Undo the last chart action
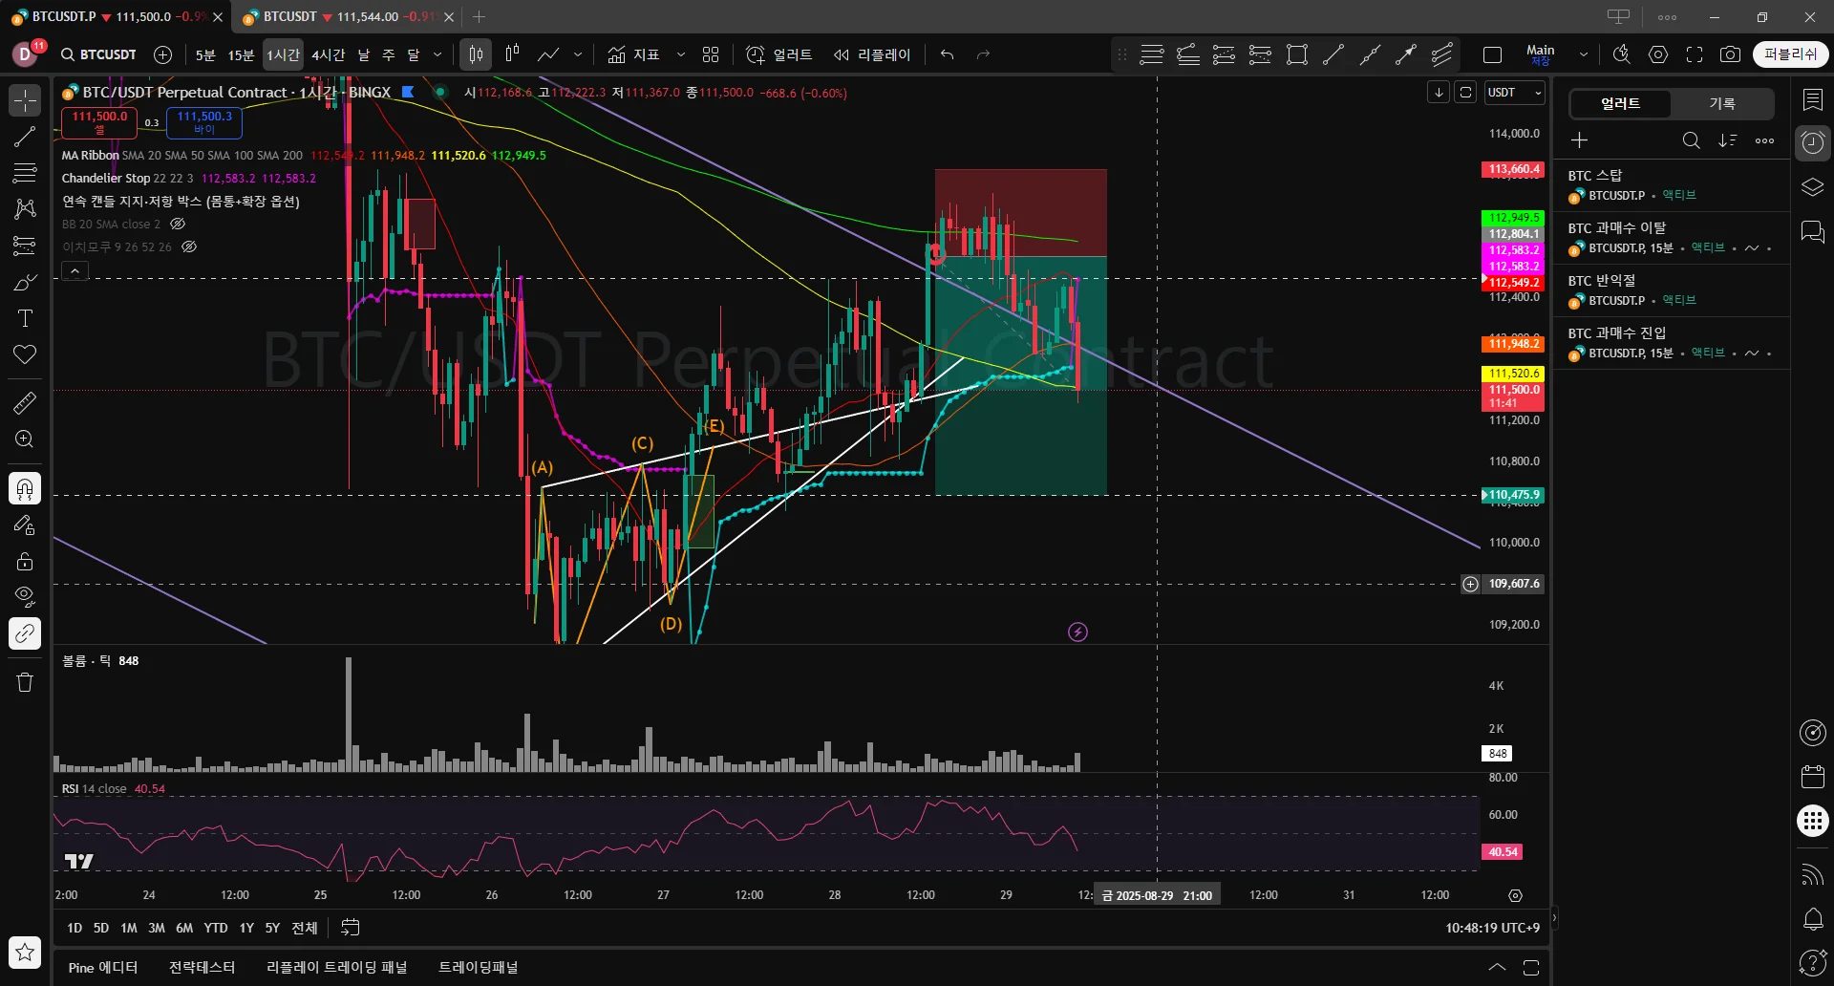 [x=947, y=54]
